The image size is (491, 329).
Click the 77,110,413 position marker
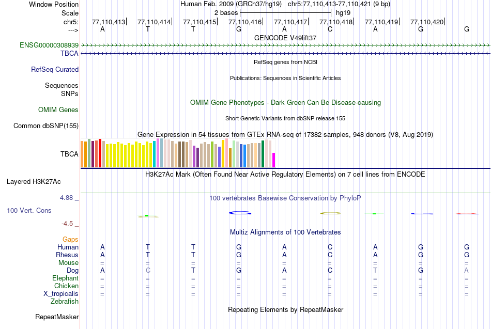click(x=109, y=22)
